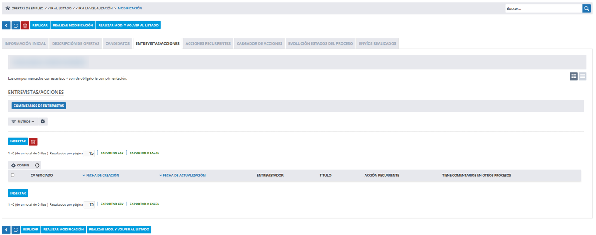Focus the Buscar search field

coord(543,8)
